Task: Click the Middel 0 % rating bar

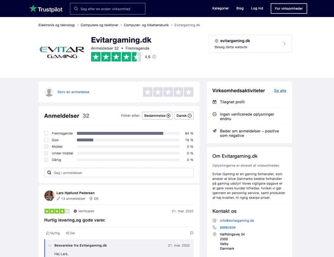Action: [x=128, y=146]
